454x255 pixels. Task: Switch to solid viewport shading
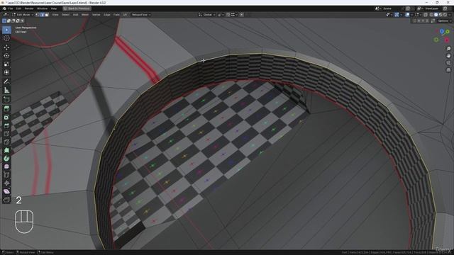436,14
